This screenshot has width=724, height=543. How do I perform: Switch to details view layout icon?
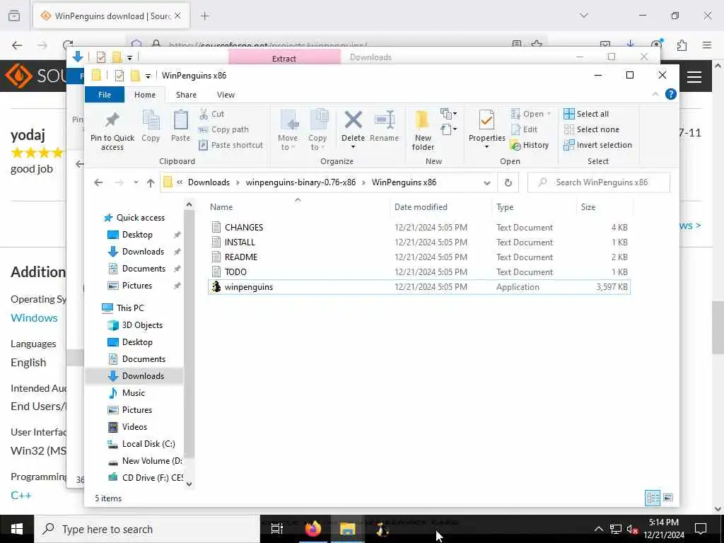(653, 498)
